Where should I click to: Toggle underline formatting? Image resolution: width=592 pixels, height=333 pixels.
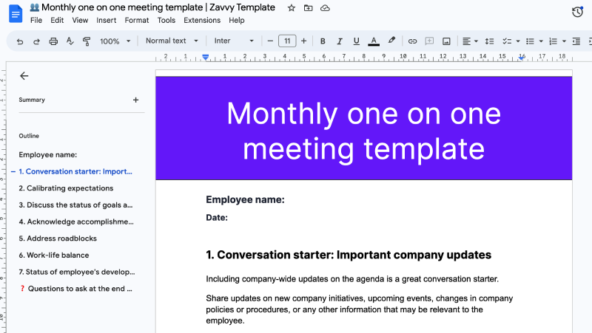356,41
